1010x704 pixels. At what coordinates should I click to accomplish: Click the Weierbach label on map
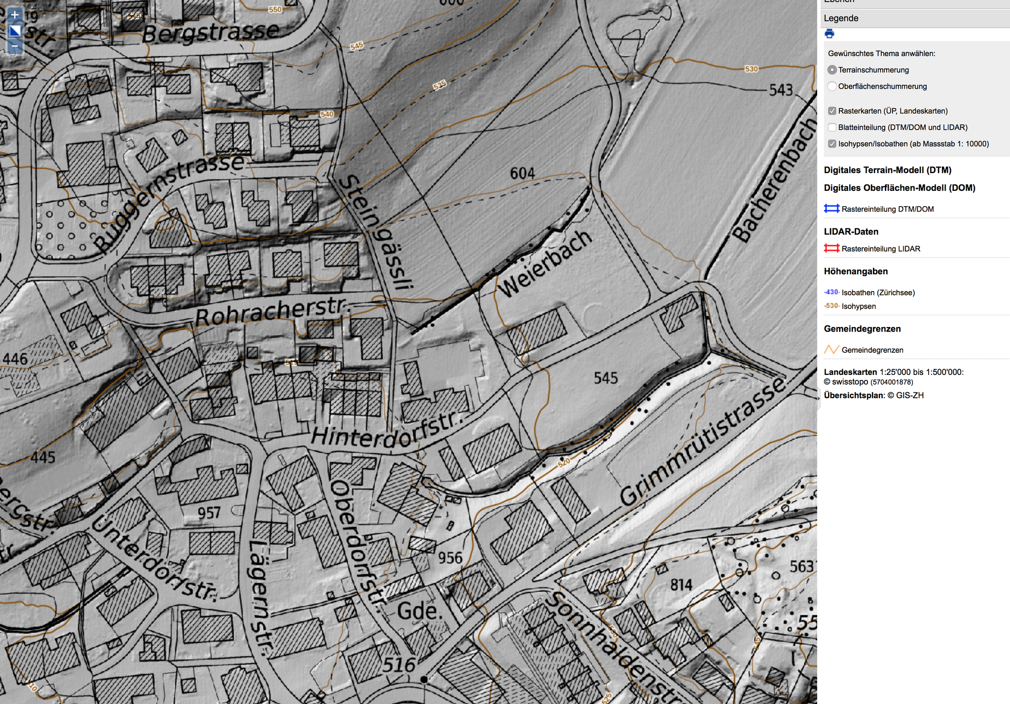click(x=545, y=264)
